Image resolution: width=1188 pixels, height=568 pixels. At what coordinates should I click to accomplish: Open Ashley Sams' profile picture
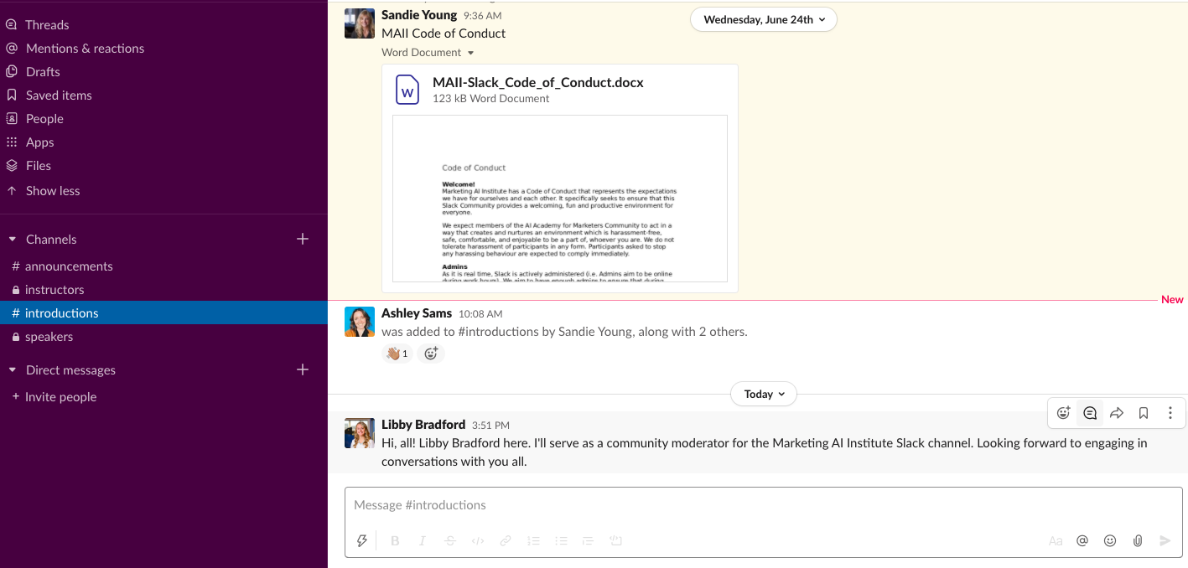[360, 322]
